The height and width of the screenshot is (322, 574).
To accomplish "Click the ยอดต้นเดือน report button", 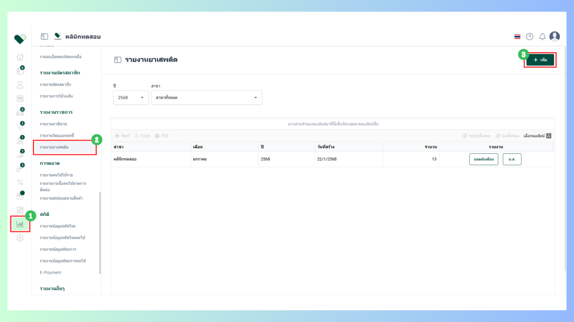I will tap(484, 159).
